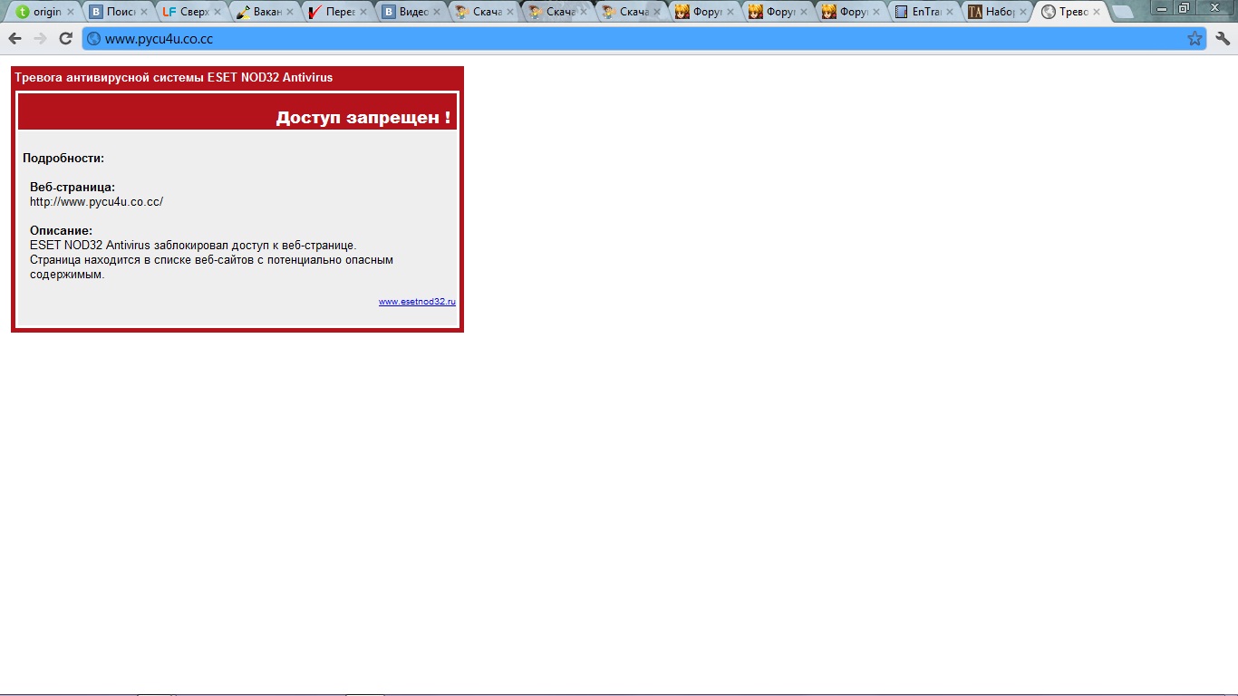Click the globe site-info icon in address bar

click(93, 39)
